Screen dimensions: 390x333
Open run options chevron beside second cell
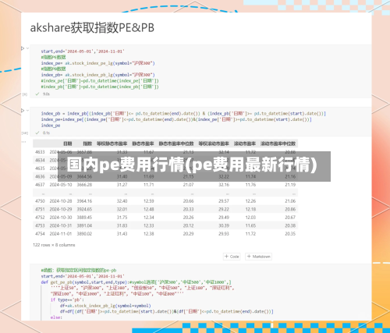click(x=27, y=111)
